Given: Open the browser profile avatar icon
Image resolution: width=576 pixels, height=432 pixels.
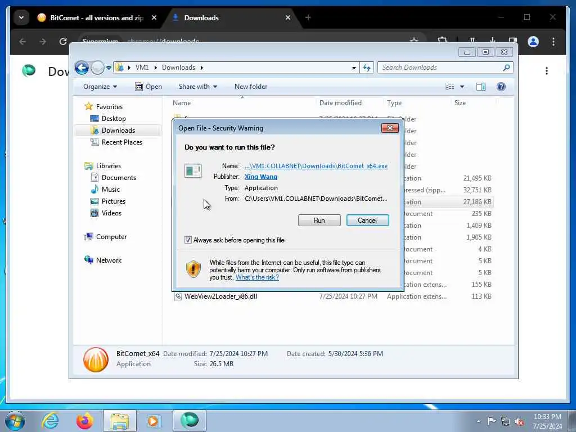Looking at the screenshot, I should coord(533,42).
